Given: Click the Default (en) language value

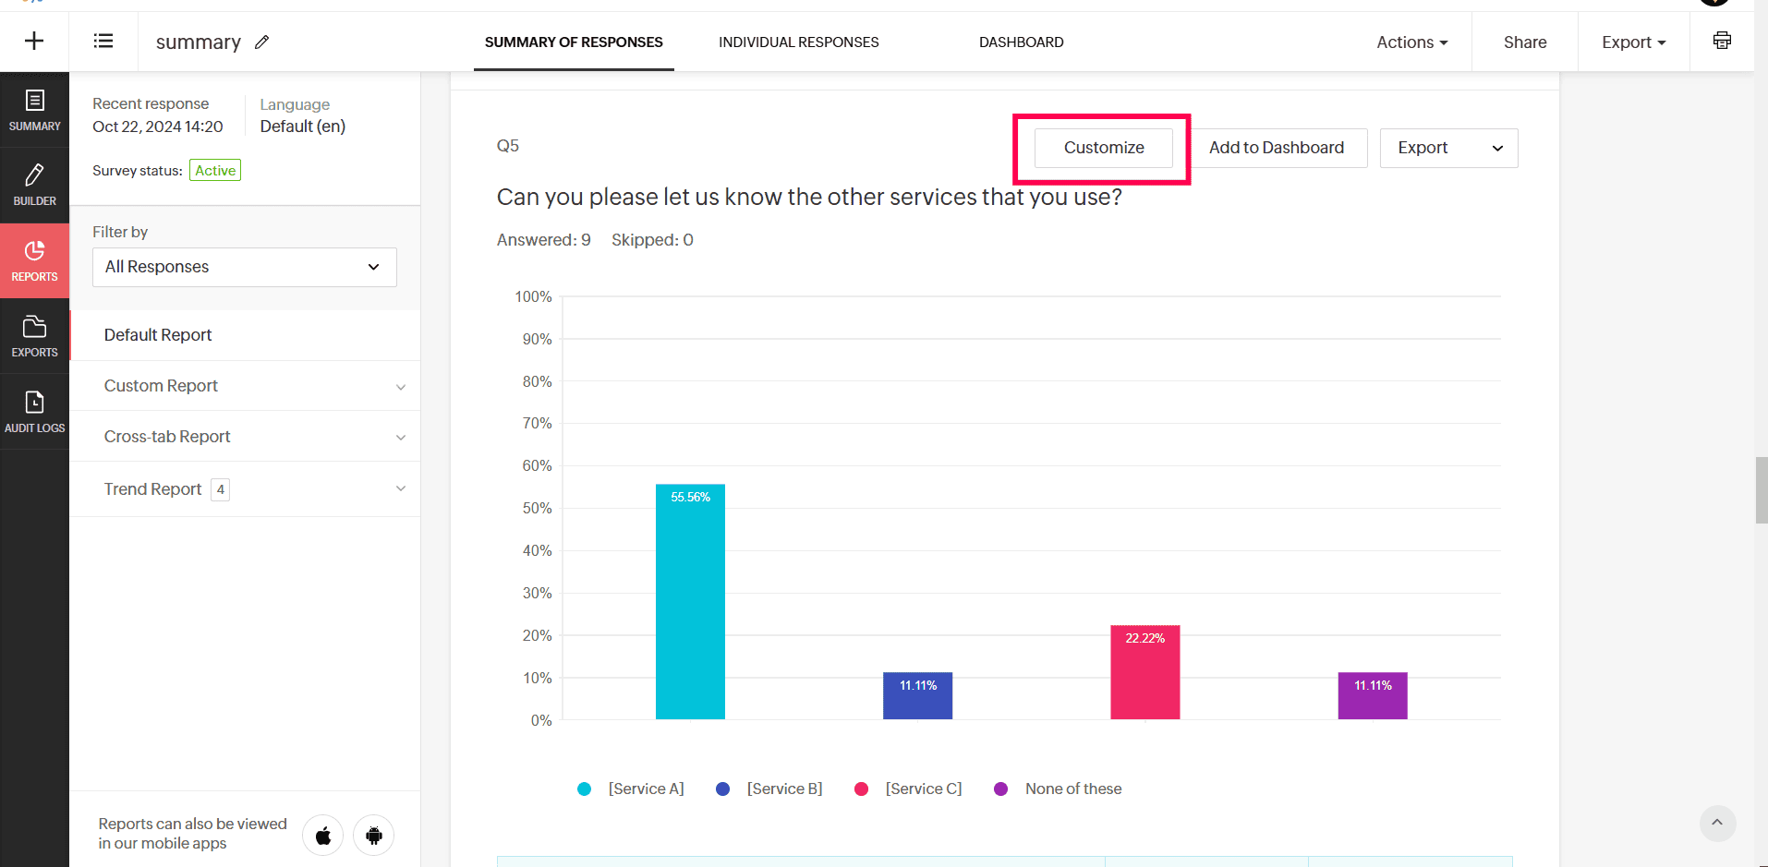Looking at the screenshot, I should (303, 126).
